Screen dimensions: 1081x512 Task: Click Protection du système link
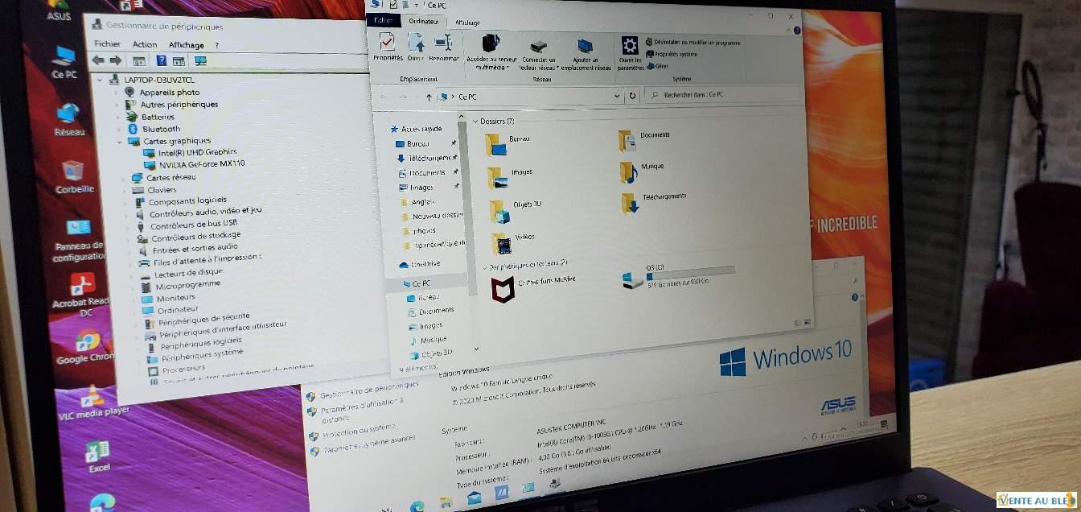click(x=359, y=431)
